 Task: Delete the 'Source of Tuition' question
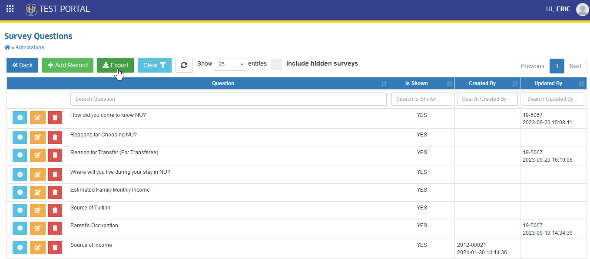coord(55,210)
